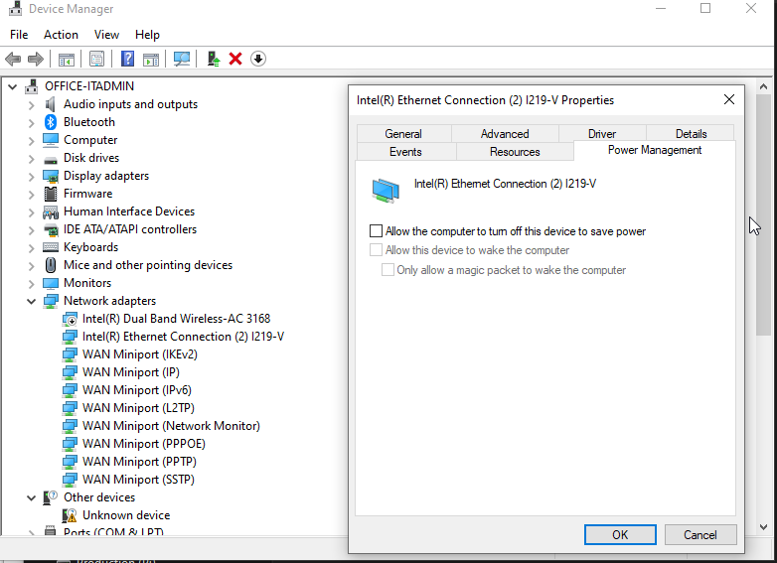Image resolution: width=777 pixels, height=563 pixels.
Task: Click the Human Interface Devices icon
Action: click(x=51, y=211)
